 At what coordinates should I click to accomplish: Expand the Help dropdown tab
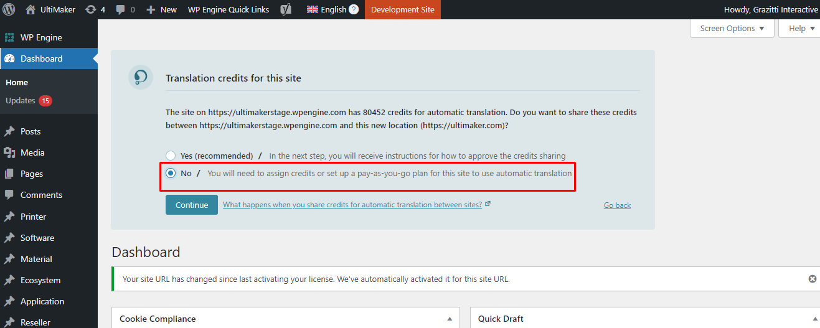tap(799, 29)
